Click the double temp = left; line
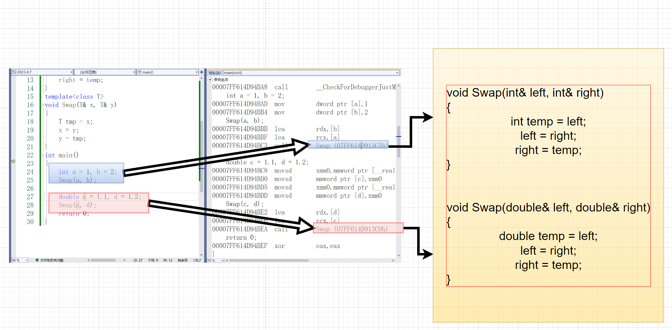This screenshot has height=330, width=672. 548,236
